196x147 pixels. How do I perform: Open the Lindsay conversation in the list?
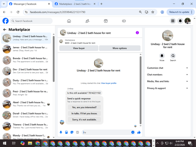click(x=26, y=38)
